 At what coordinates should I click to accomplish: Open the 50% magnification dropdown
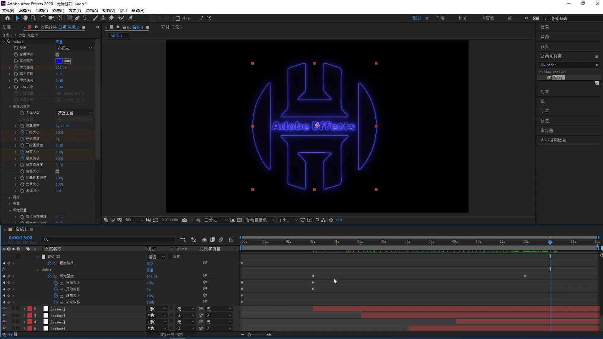tap(134, 220)
